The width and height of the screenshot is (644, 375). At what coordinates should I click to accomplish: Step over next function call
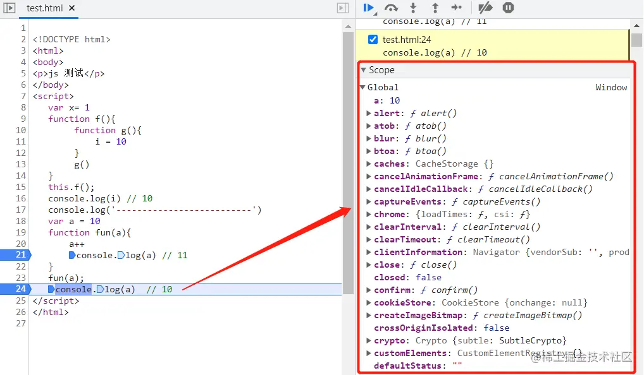pos(391,8)
